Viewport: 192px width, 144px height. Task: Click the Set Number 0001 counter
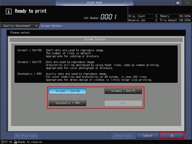point(100,17)
